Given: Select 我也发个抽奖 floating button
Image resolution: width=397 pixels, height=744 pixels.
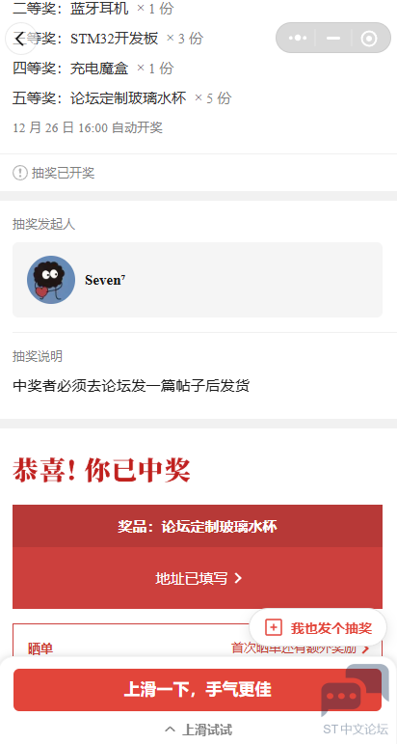Looking at the screenshot, I should point(318,628).
